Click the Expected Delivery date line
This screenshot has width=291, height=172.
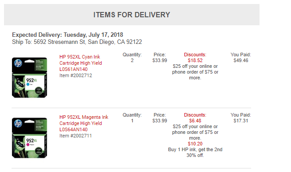click(67, 35)
